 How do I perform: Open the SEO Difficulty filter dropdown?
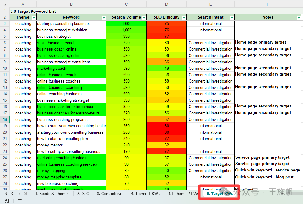click(x=184, y=18)
